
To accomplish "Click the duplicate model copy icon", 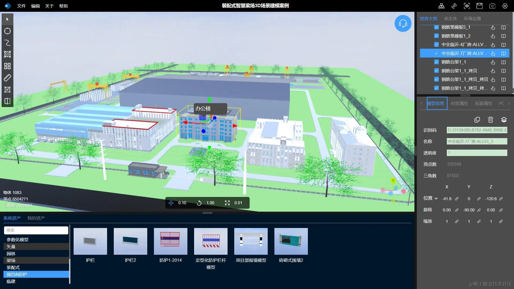I will pyautogui.click(x=477, y=120).
